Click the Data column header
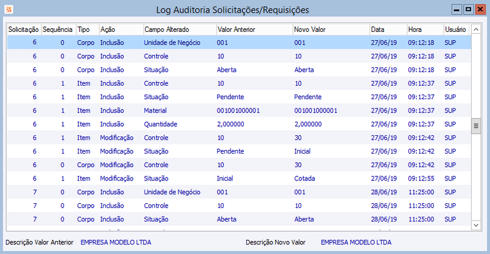The width and height of the screenshot is (490, 254). coord(388,29)
